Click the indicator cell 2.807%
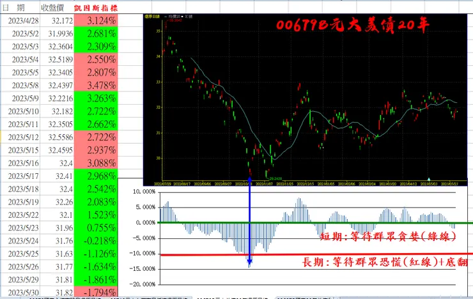473x299 pixels. pyautogui.click(x=96, y=72)
